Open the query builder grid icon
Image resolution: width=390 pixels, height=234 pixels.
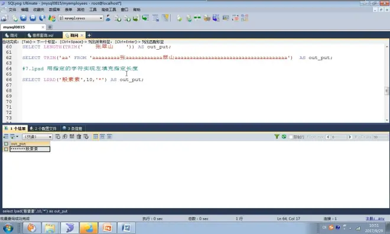[x=155, y=18]
